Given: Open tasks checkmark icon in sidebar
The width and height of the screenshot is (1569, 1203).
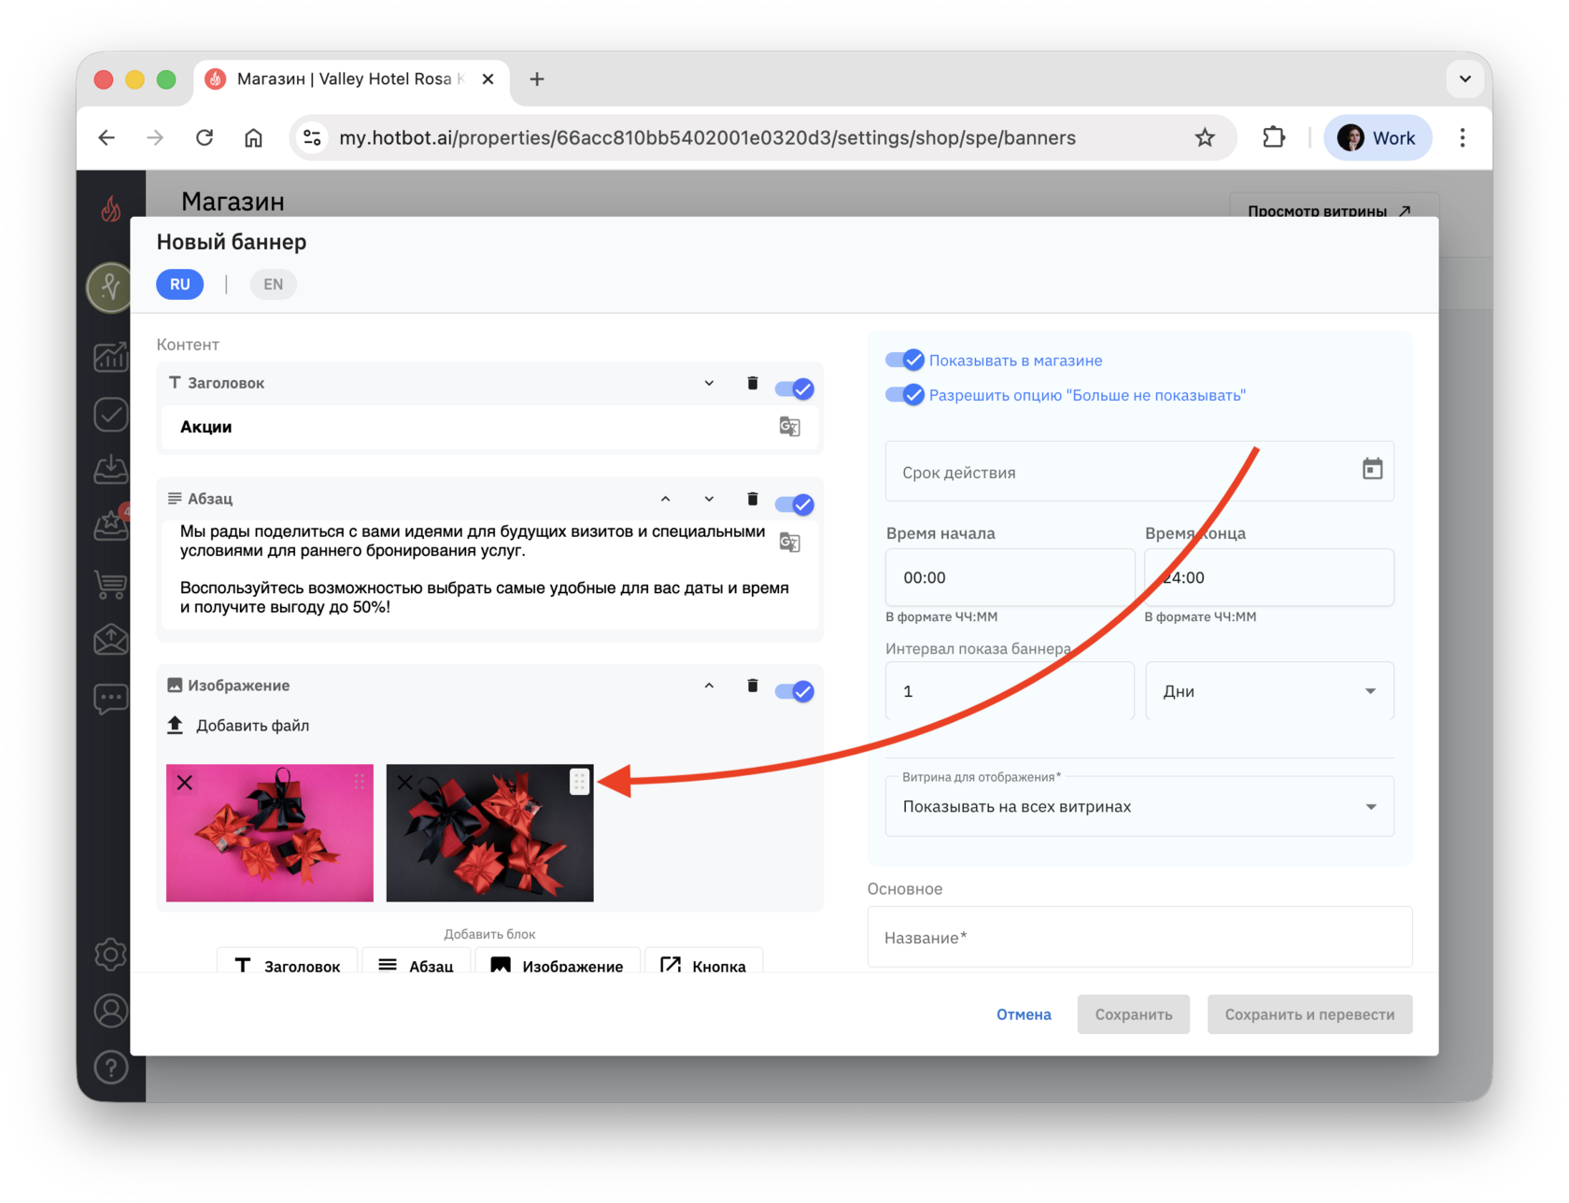Looking at the screenshot, I should 110,414.
